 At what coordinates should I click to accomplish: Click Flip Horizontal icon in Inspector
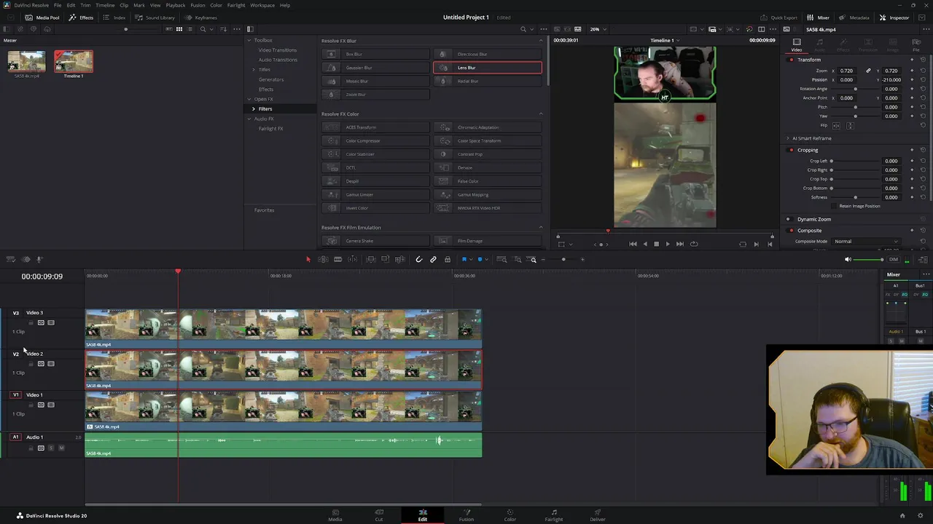[836, 125]
